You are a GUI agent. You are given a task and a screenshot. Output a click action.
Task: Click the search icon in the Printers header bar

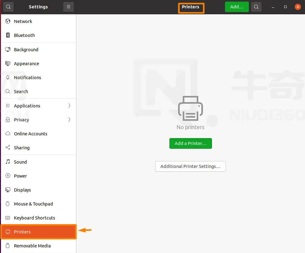[256, 7]
